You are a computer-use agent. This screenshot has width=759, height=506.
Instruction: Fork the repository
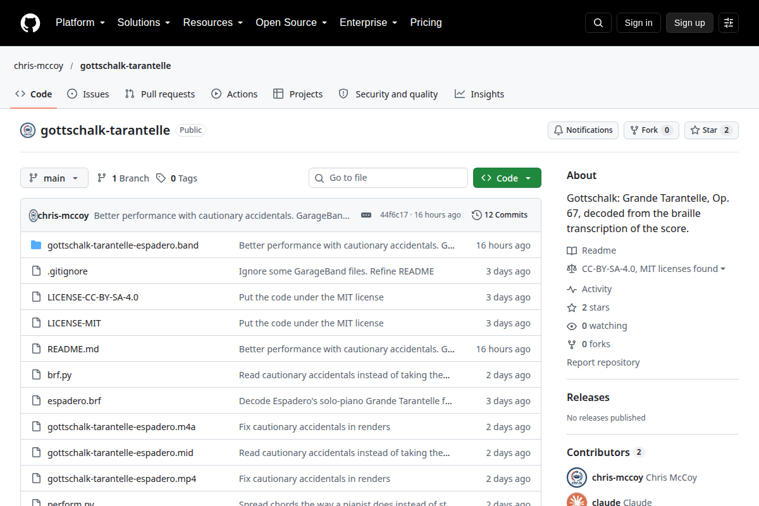coord(651,130)
